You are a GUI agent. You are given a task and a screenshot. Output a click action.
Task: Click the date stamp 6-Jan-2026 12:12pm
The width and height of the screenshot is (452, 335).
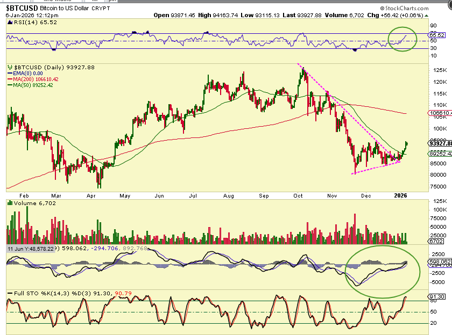[32, 15]
